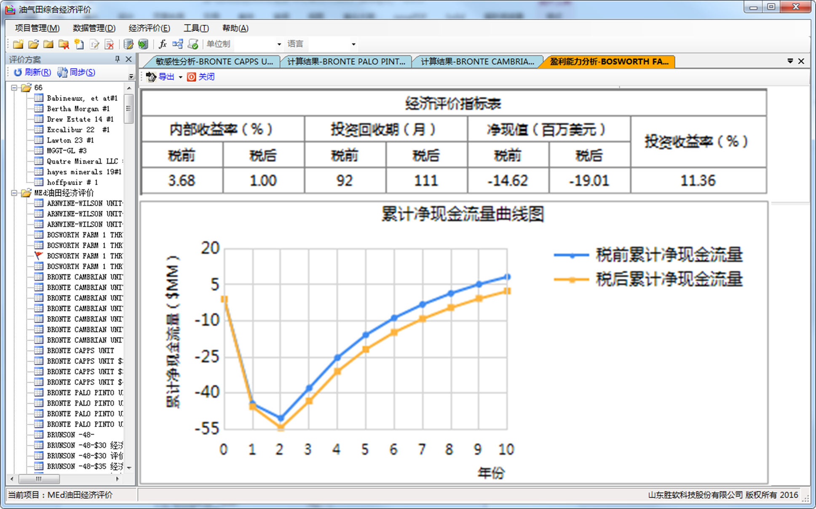Click the database edit icon
Viewport: 816px width, 509px height.
[x=128, y=44]
